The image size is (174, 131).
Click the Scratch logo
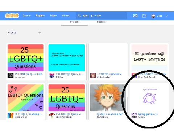click(x=12, y=16)
